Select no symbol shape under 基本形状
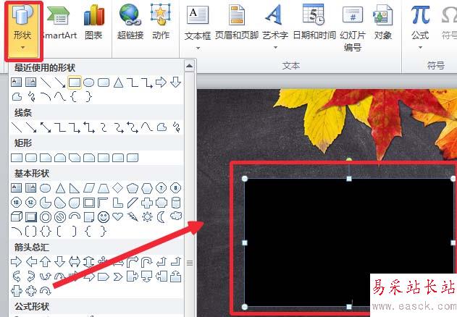Viewport: 457px width, 317px height. (60, 217)
